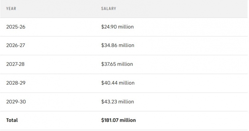Click the $34.86 million salary value
249x131 pixels.
[x=118, y=45]
